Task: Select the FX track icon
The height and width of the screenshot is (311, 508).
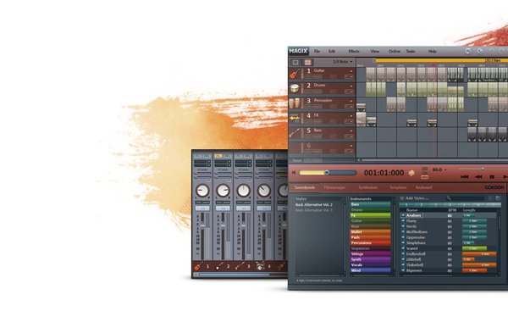Action: (295, 119)
